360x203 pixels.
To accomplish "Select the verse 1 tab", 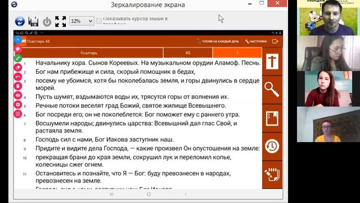I will pos(237,53).
